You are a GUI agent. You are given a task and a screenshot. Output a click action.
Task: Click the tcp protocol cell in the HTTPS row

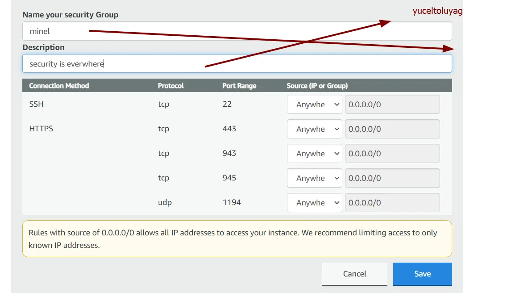[x=163, y=129]
